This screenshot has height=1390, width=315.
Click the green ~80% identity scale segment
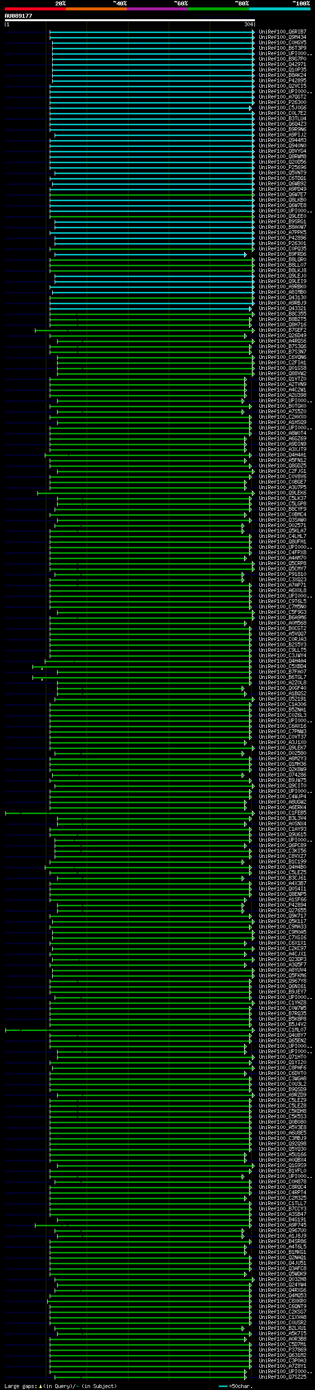click(219, 9)
